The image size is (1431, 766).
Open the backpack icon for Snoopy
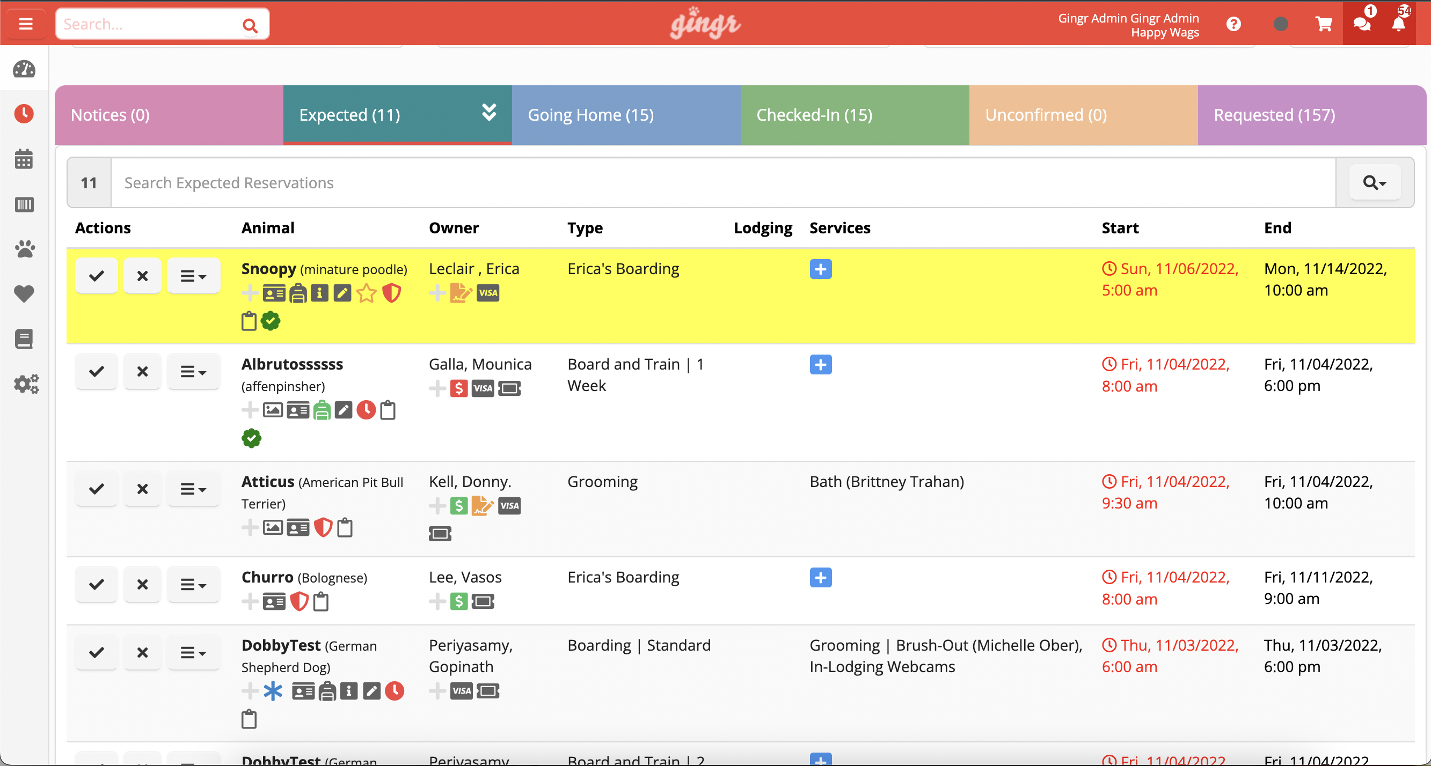pyautogui.click(x=297, y=293)
